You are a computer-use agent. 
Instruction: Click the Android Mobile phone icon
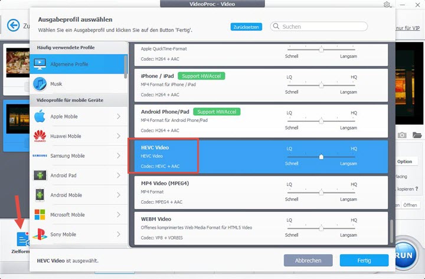coord(40,195)
